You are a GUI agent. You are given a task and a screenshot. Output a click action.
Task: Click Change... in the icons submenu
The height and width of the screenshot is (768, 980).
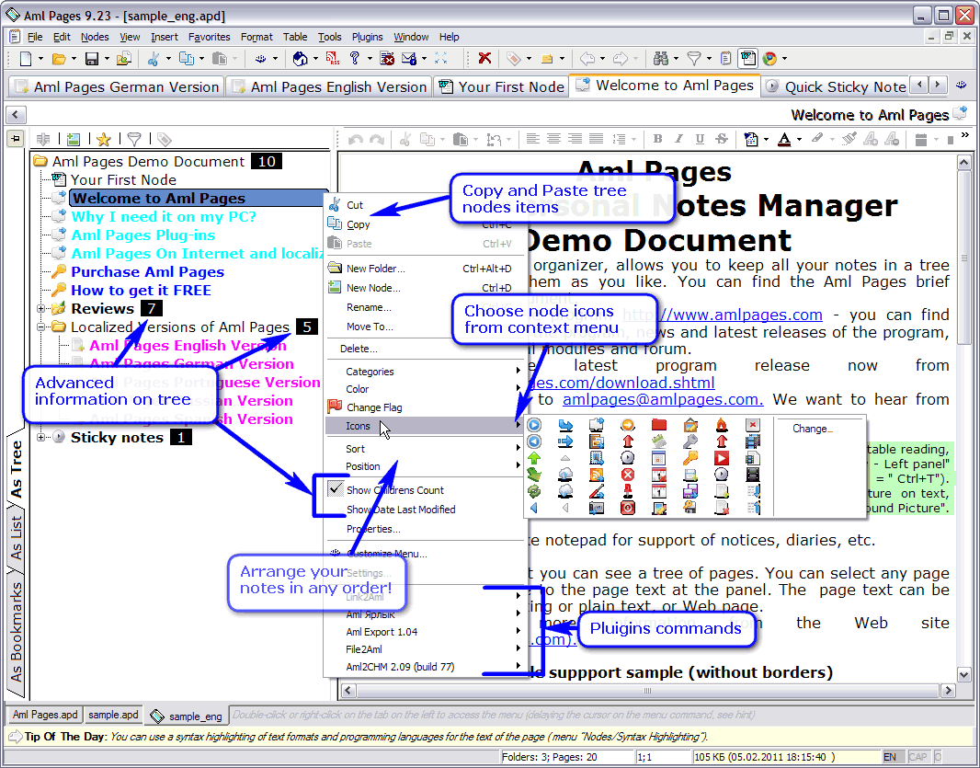click(x=811, y=429)
